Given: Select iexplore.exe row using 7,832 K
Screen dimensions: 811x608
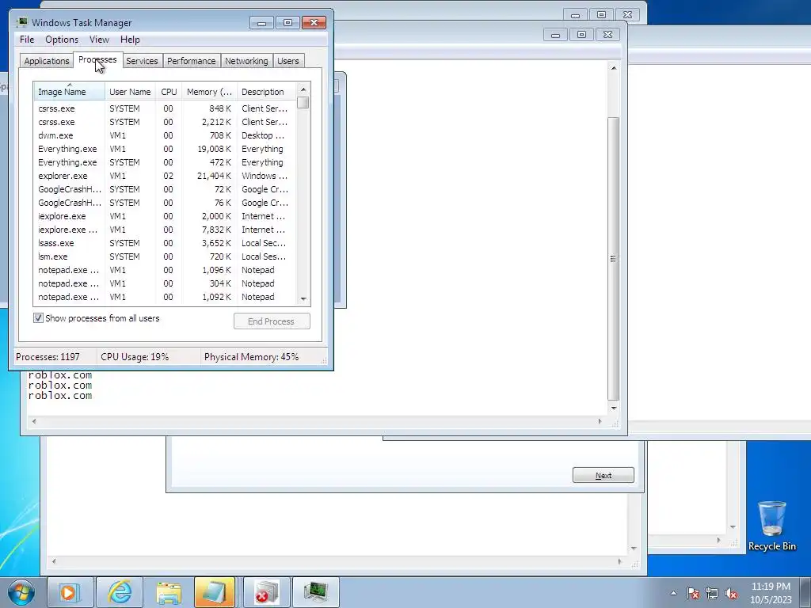Looking at the screenshot, I should (x=165, y=230).
